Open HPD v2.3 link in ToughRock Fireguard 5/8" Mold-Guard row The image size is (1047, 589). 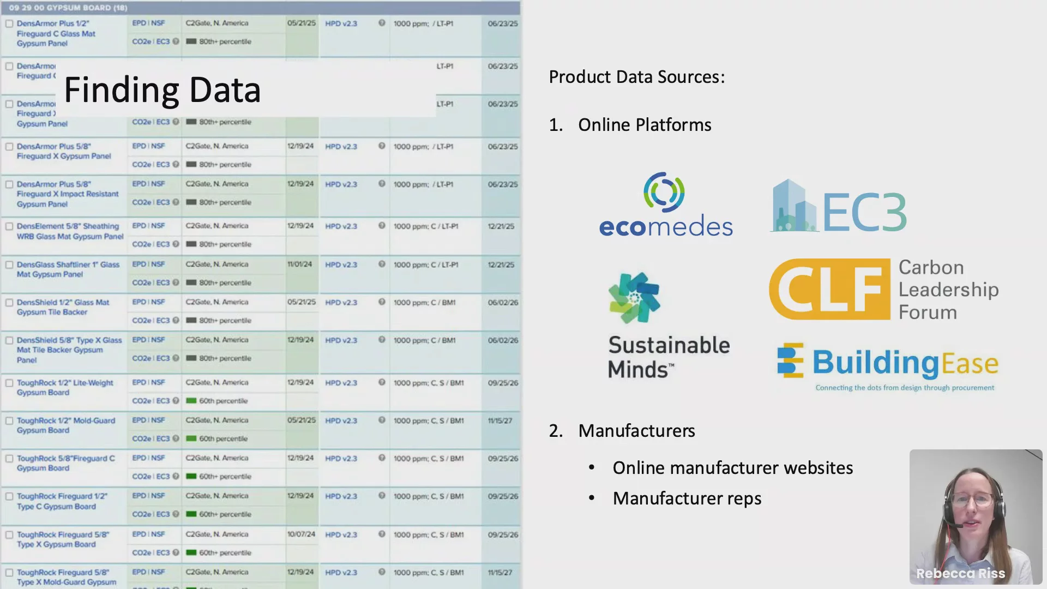(x=341, y=573)
